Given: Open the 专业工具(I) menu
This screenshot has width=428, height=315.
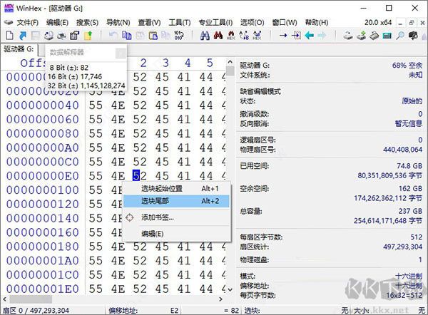Looking at the screenshot, I should (x=215, y=22).
